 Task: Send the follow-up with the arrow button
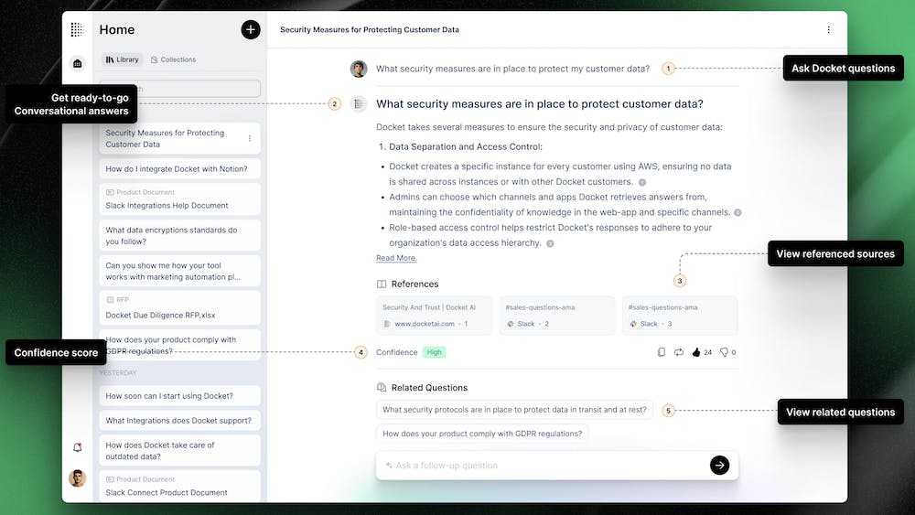click(x=719, y=466)
